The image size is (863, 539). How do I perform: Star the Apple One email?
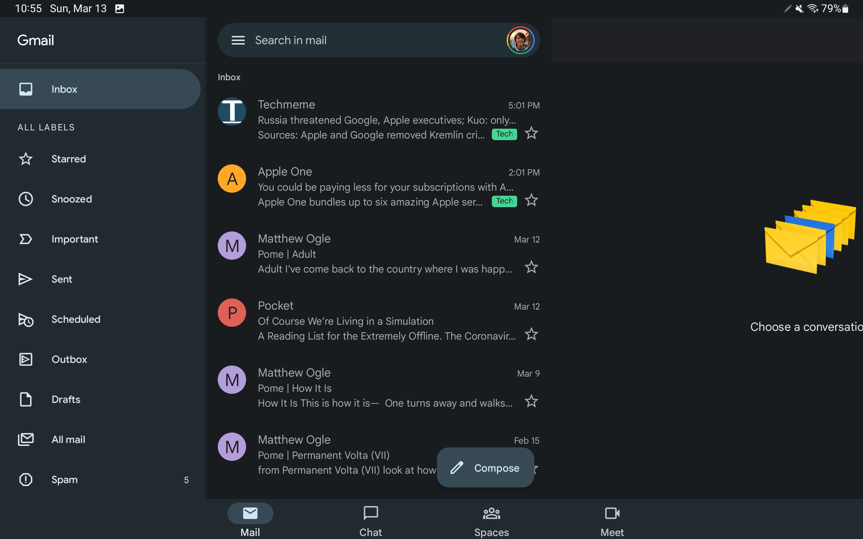pos(531,200)
